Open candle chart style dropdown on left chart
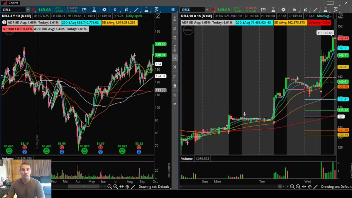 (126, 10)
